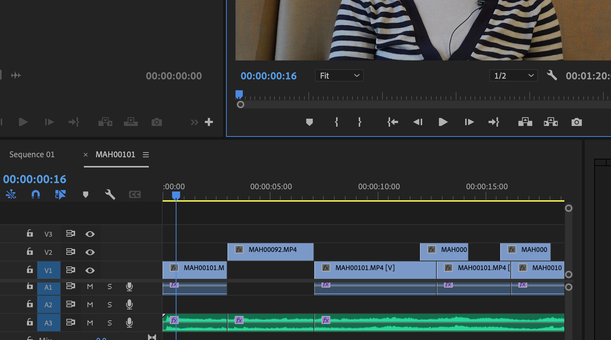Add a marker in the Program monitor

tap(310, 122)
